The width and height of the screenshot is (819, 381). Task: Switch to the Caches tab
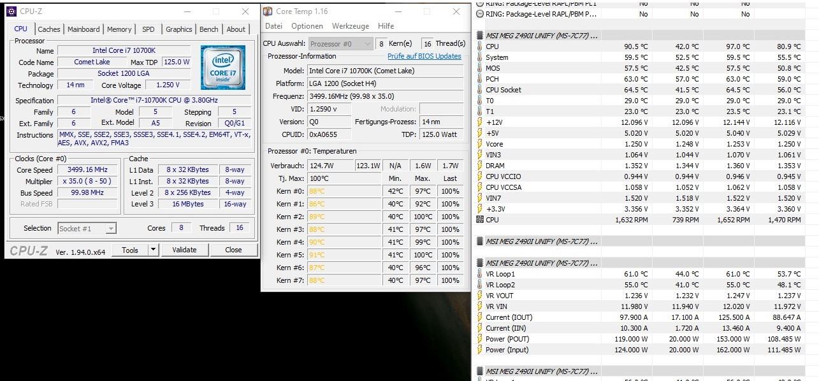(49, 29)
